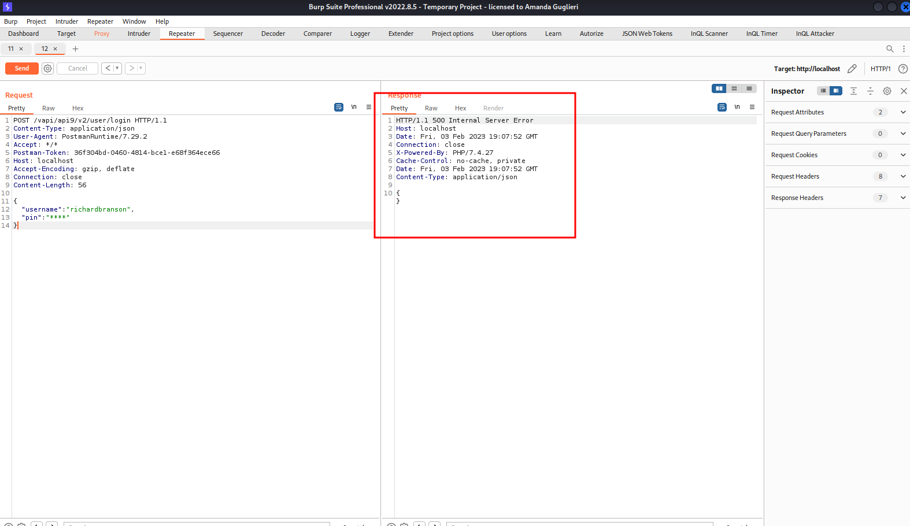Viewport: 910px width, 526px height.
Task: Open the Project menu
Action: (36, 21)
